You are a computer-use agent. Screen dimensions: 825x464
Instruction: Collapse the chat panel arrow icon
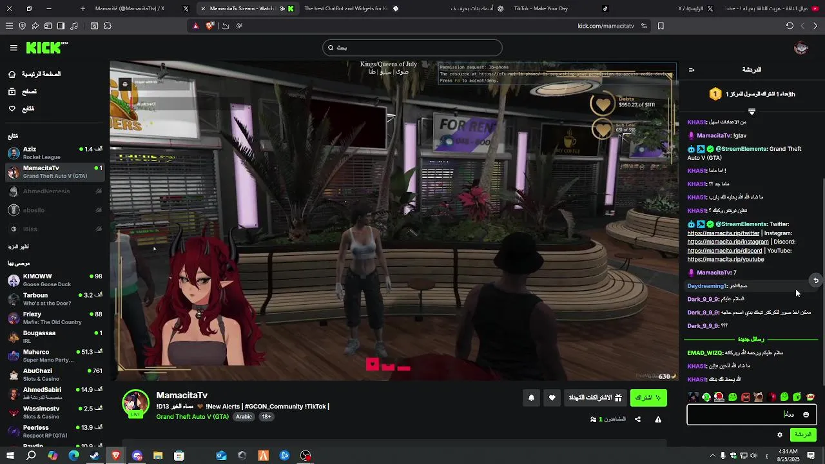(x=692, y=70)
